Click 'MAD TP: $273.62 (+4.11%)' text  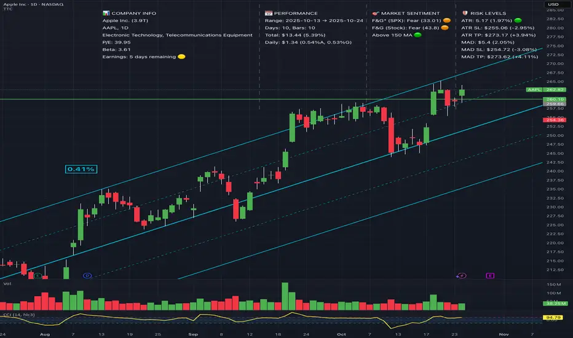tap(500, 57)
